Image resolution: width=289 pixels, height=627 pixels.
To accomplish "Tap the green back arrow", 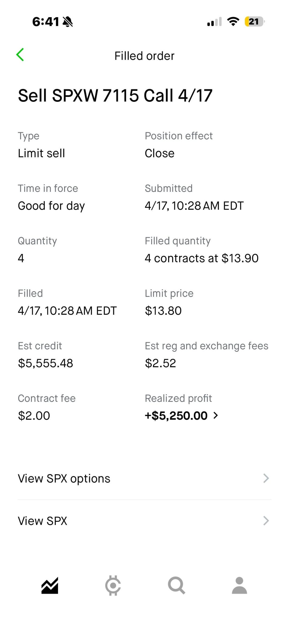I will pos(20,55).
